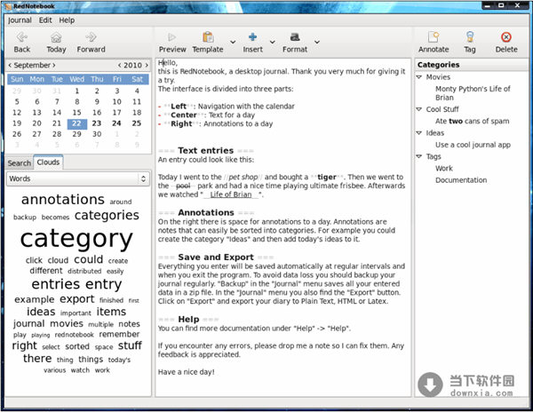Select September 25 in the calendar

click(x=137, y=123)
